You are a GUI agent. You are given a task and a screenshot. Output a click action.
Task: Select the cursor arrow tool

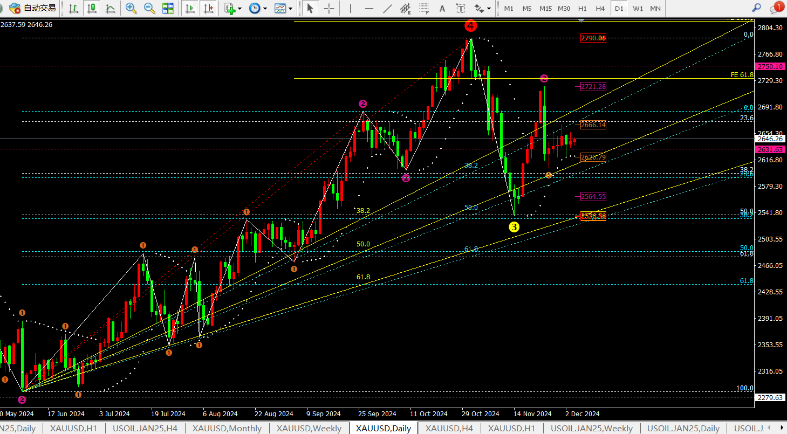(x=310, y=8)
